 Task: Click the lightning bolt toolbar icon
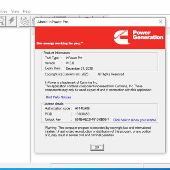(11, 21)
